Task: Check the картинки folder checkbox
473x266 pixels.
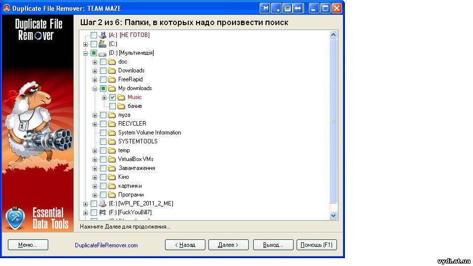Action: pos(103,186)
